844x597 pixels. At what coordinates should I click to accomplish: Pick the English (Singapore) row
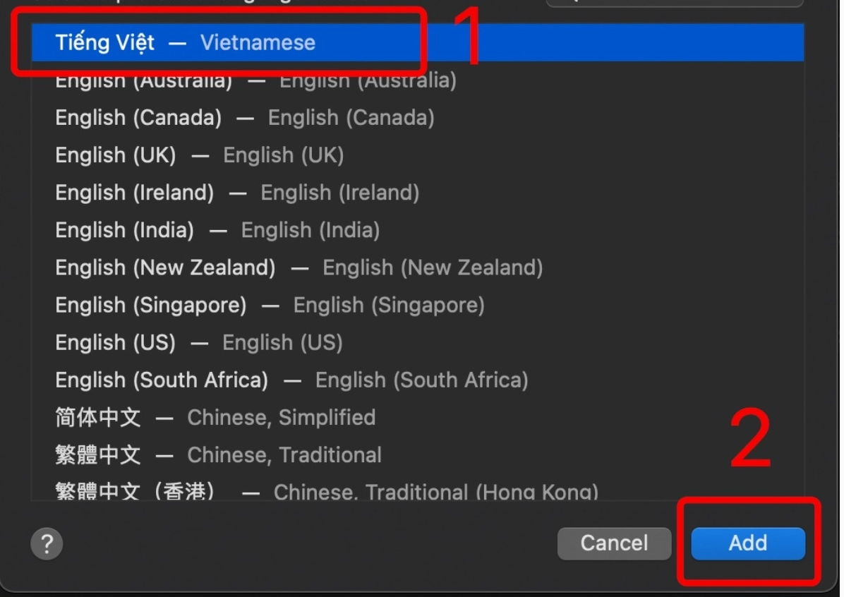[x=151, y=305]
